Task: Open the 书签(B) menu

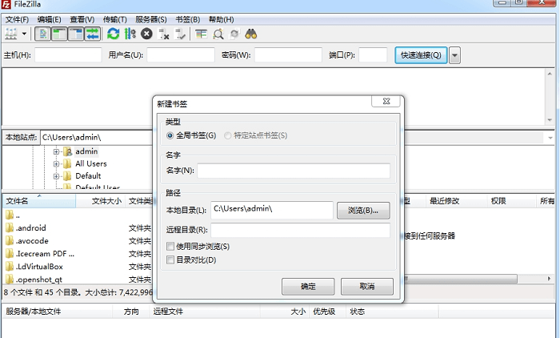Action: click(x=187, y=19)
